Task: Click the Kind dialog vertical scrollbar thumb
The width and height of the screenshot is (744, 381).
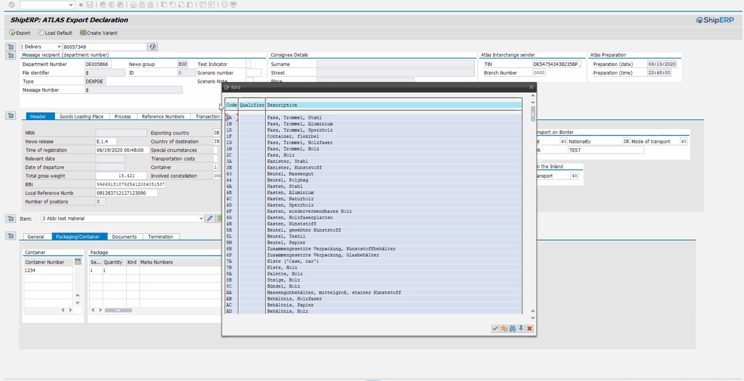Action: [533, 114]
